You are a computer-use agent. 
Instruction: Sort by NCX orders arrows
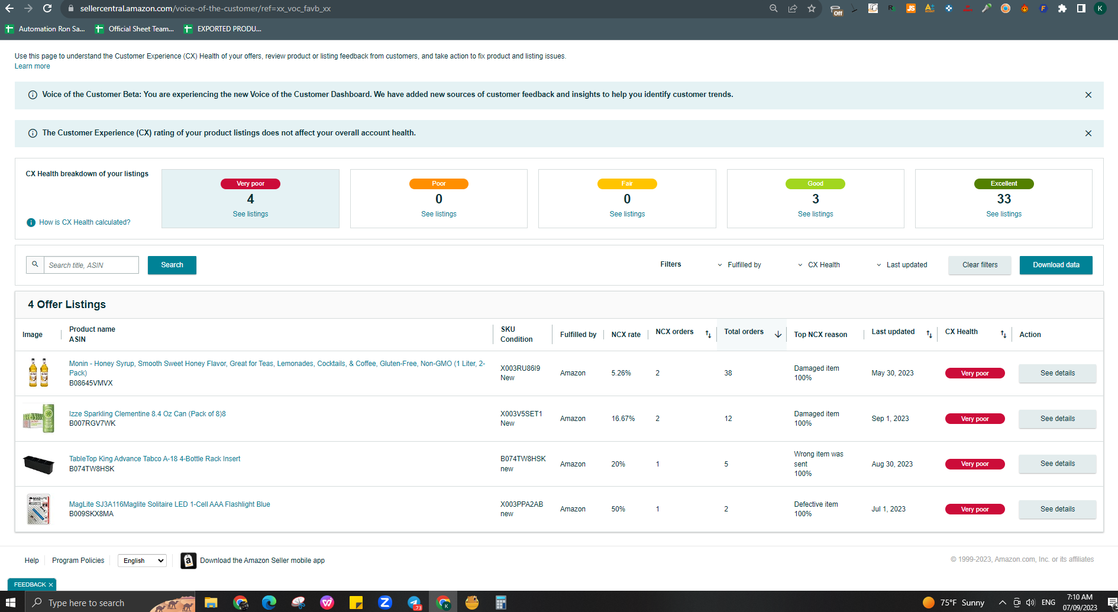[708, 335]
